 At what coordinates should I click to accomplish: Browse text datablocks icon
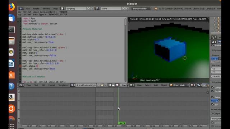click(x=73, y=85)
